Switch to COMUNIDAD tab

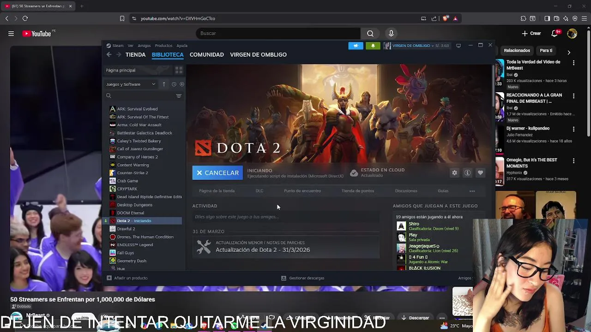[206, 54]
